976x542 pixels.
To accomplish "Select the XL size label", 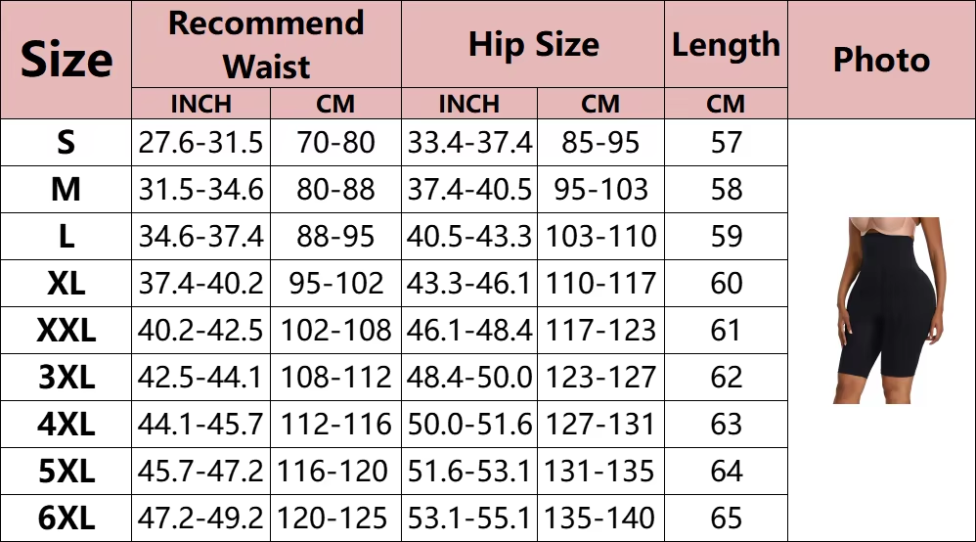I will pos(66,284).
